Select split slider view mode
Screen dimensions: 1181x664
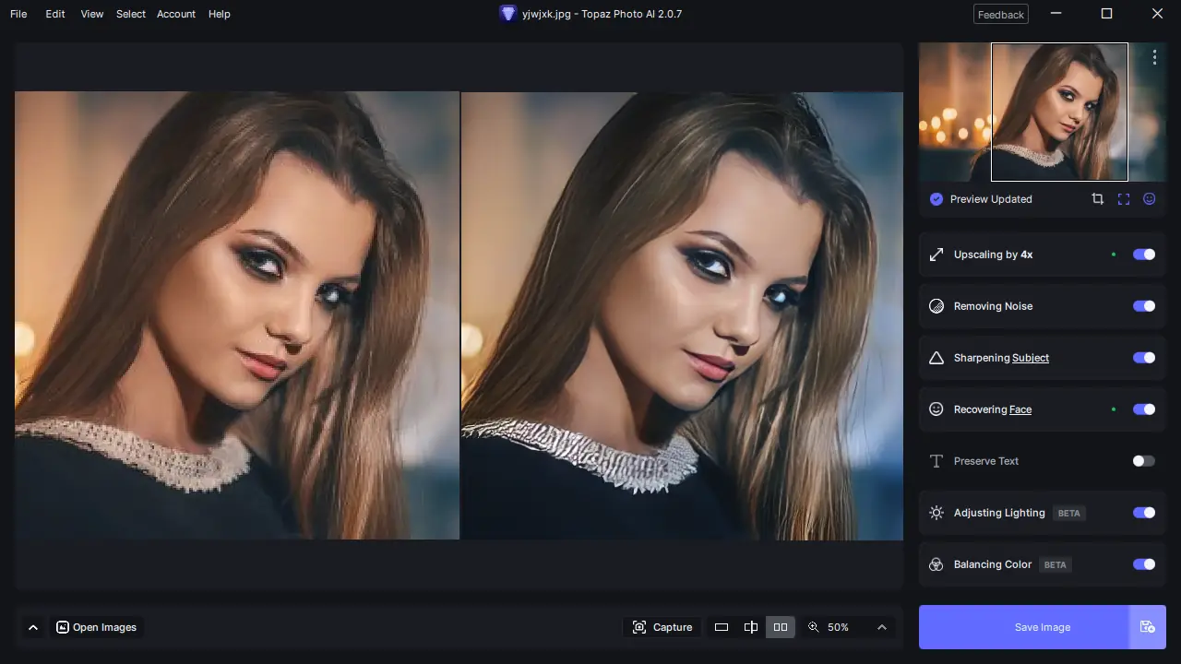pyautogui.click(x=751, y=627)
